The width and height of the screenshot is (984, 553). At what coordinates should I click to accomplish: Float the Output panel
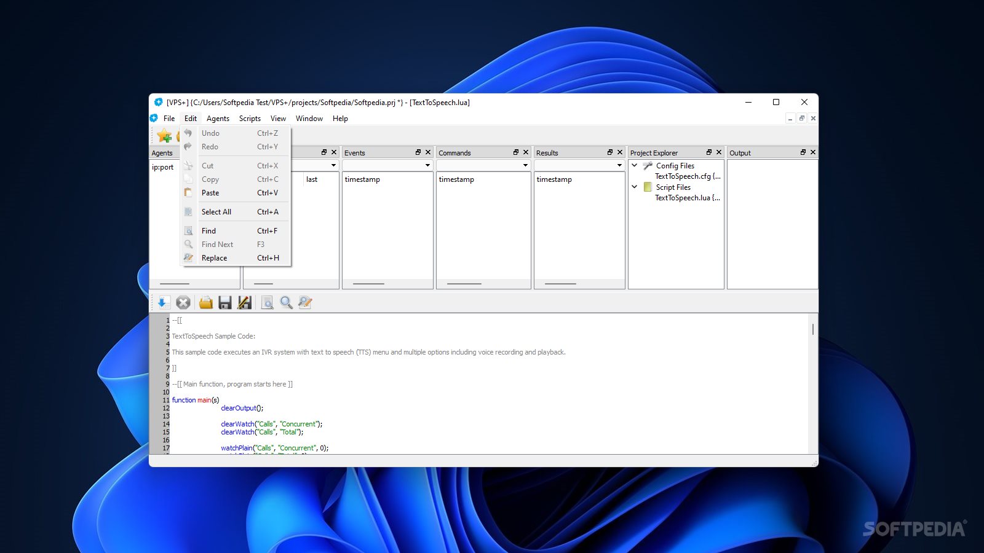(803, 152)
